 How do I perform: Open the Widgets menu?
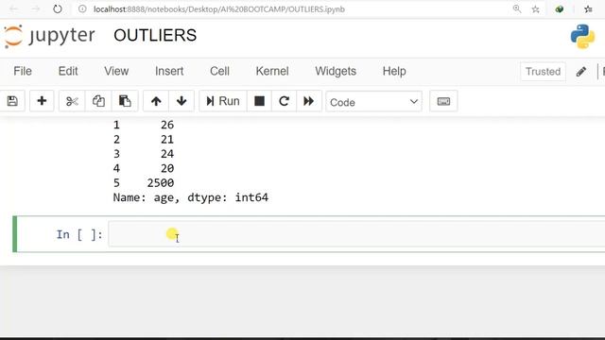pyautogui.click(x=336, y=71)
